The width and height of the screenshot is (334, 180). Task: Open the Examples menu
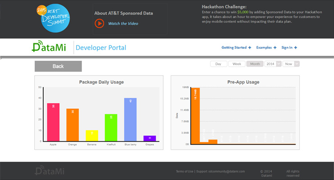click(263, 48)
